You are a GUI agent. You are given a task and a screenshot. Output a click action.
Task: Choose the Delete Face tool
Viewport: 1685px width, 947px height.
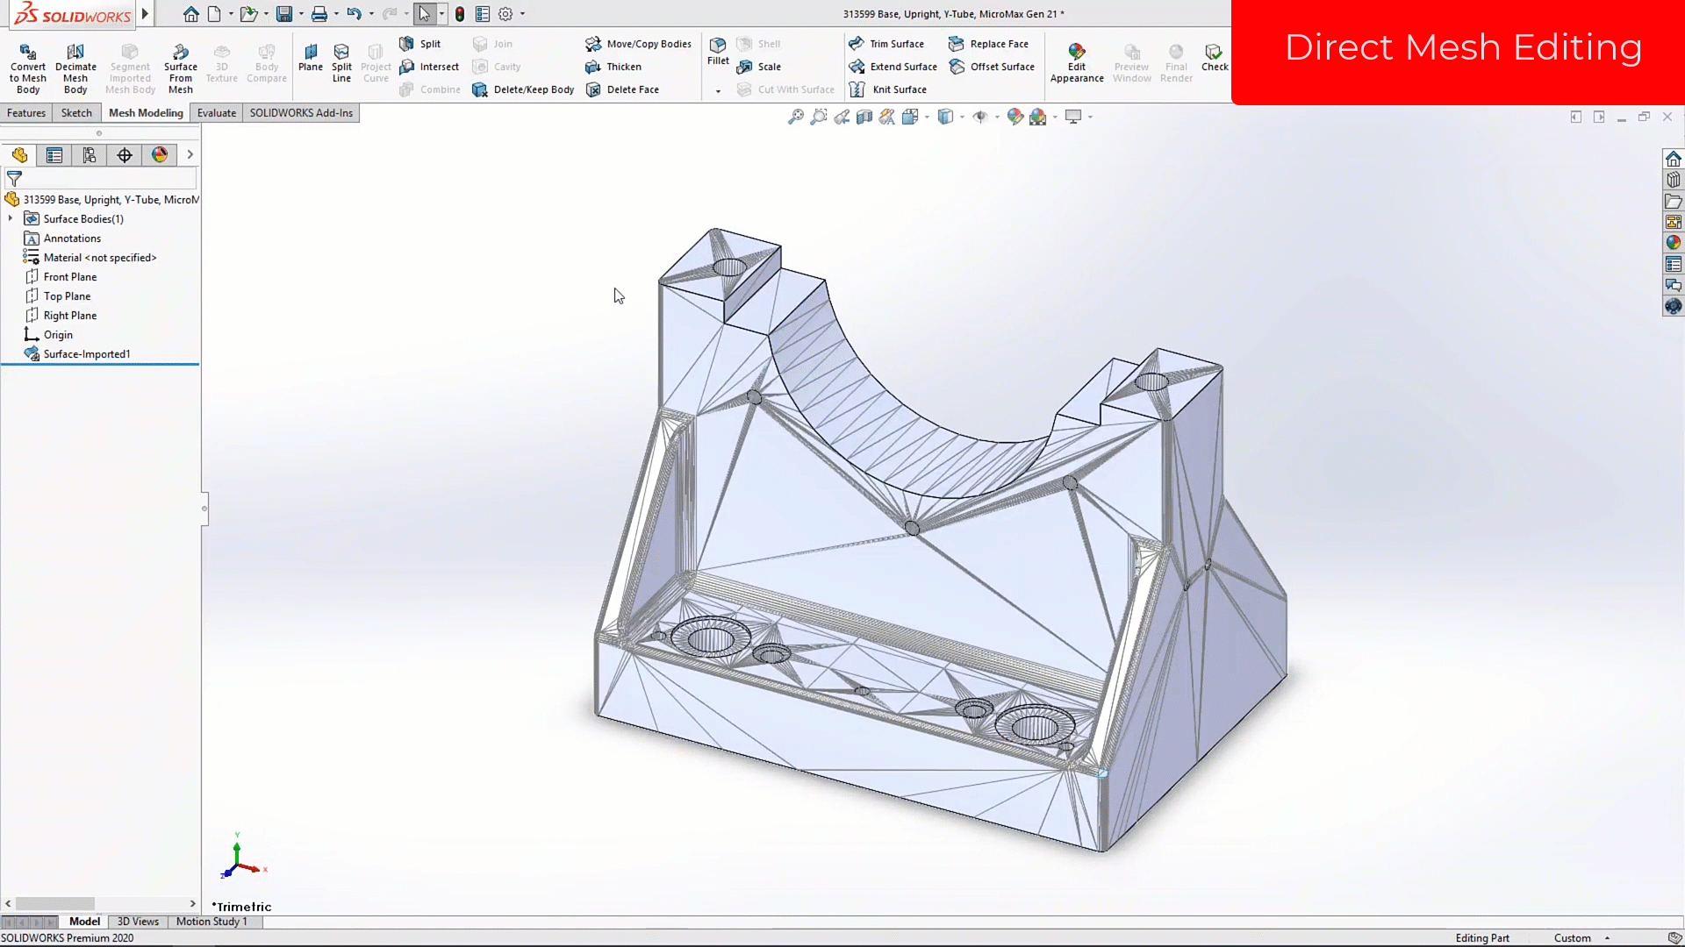[x=622, y=89]
